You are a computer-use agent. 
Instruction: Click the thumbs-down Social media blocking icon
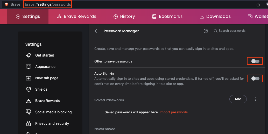tap(29, 112)
